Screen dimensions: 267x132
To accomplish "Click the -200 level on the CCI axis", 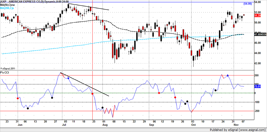I will click(256, 111).
